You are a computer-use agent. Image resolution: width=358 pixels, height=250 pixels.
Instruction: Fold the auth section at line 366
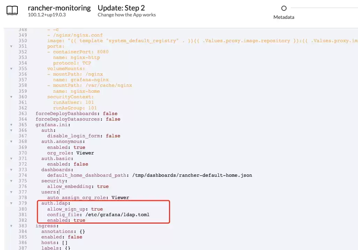tap(11, 130)
